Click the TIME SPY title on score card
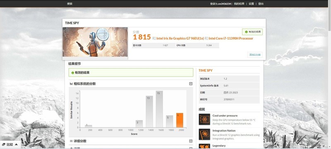This screenshot has width=331, height=149. tap(72, 23)
